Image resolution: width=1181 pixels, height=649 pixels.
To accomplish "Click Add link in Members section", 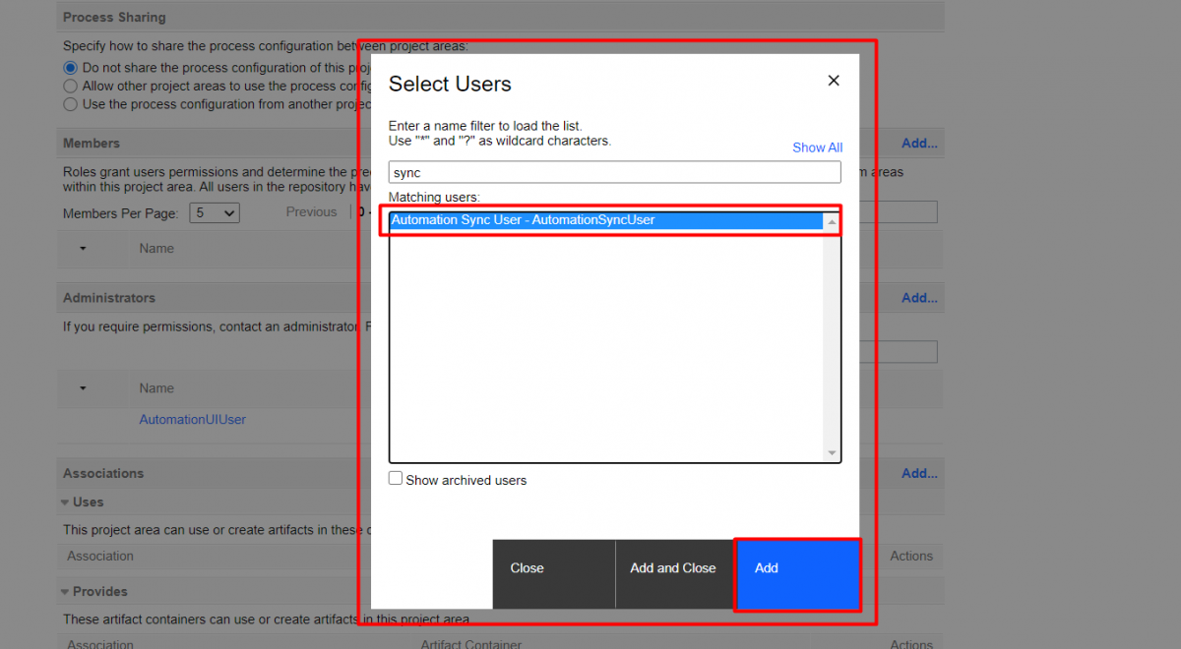I will click(919, 144).
